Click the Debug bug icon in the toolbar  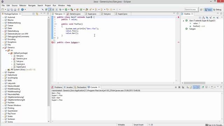[x=60, y=9]
